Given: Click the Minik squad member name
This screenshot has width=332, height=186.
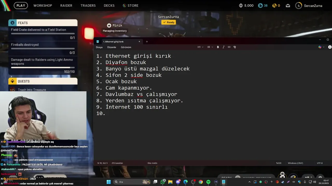Looking at the screenshot, I should [117, 25].
